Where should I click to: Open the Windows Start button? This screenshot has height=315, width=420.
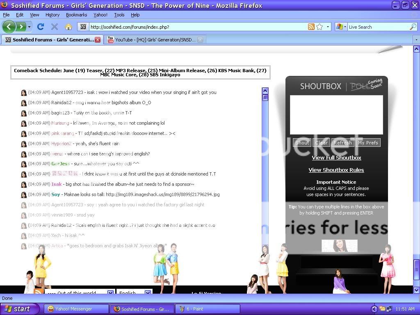pos(19,309)
